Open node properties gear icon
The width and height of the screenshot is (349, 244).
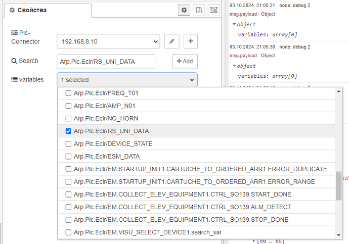(185, 10)
